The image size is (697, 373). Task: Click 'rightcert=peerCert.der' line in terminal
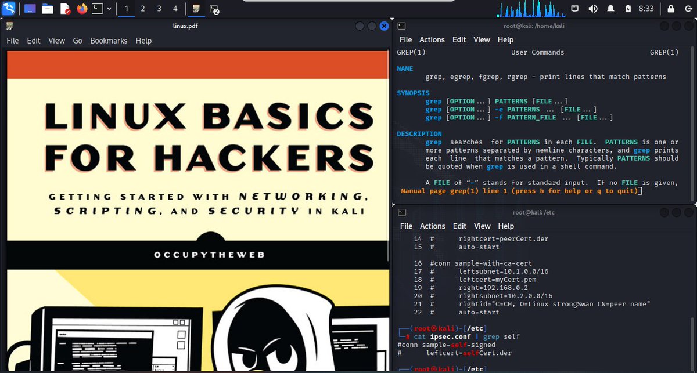[x=504, y=238]
